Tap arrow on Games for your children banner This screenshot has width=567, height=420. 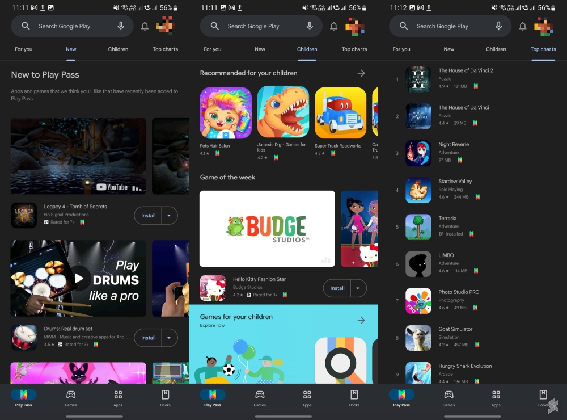pos(361,320)
